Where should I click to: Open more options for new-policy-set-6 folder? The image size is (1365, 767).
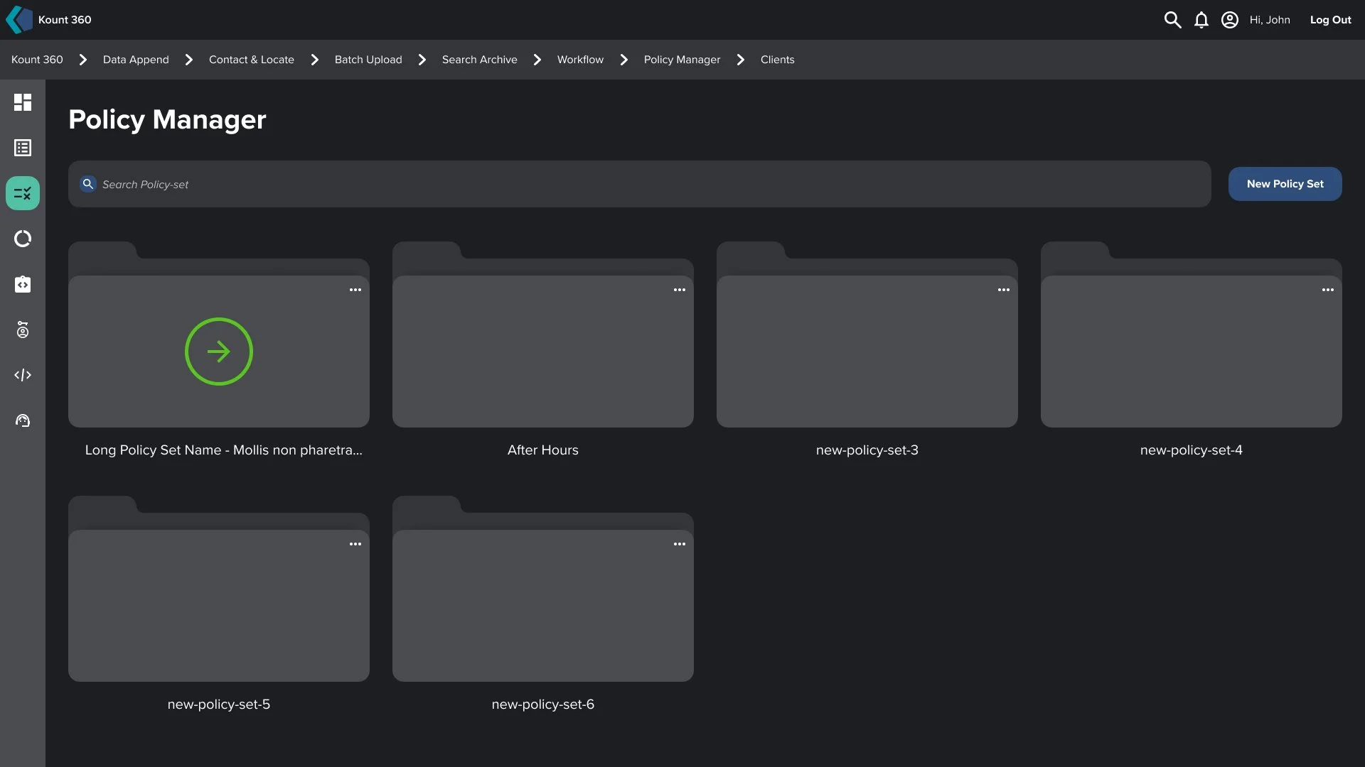click(680, 544)
